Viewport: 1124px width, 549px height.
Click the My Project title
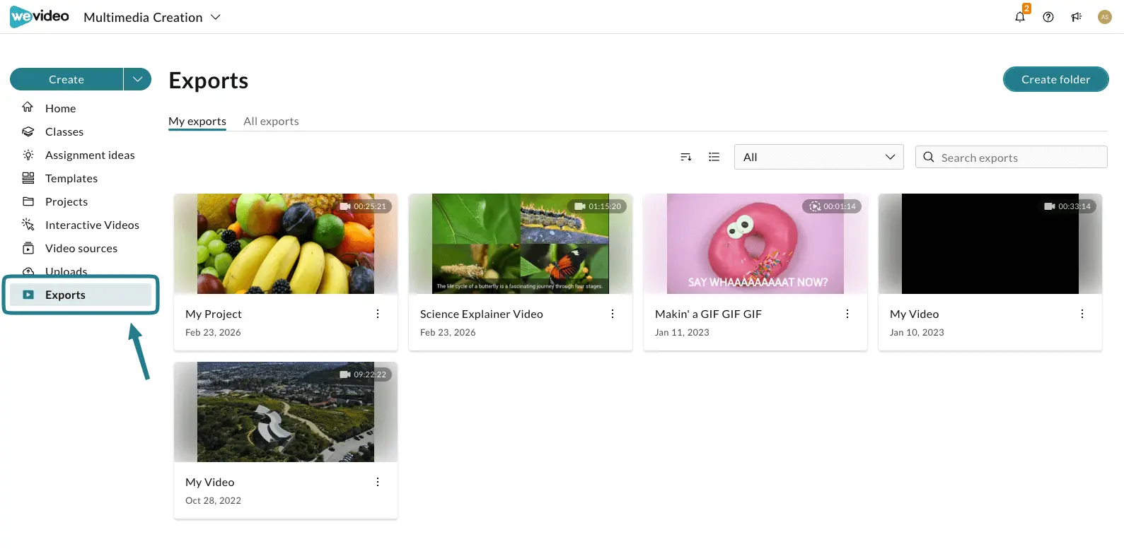[214, 314]
